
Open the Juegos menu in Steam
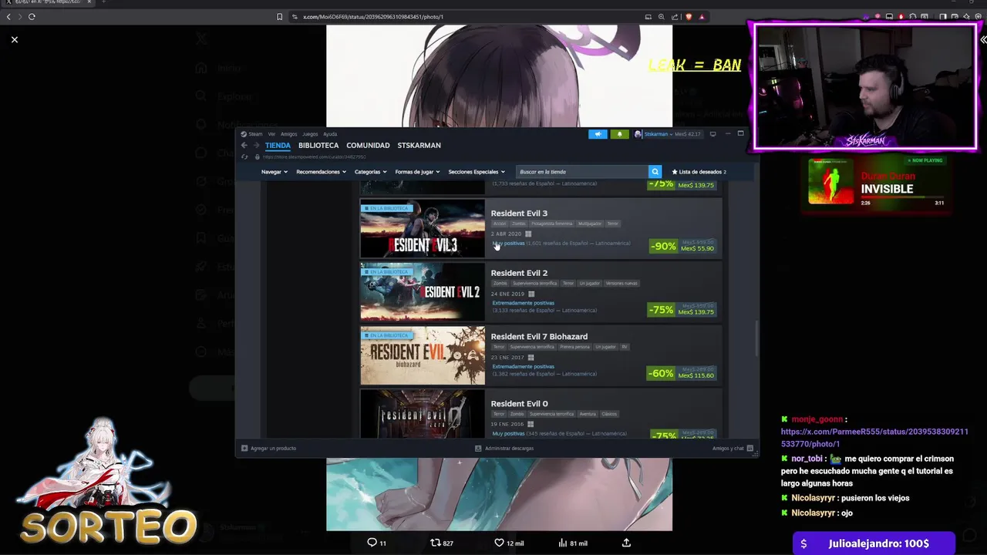pos(310,134)
